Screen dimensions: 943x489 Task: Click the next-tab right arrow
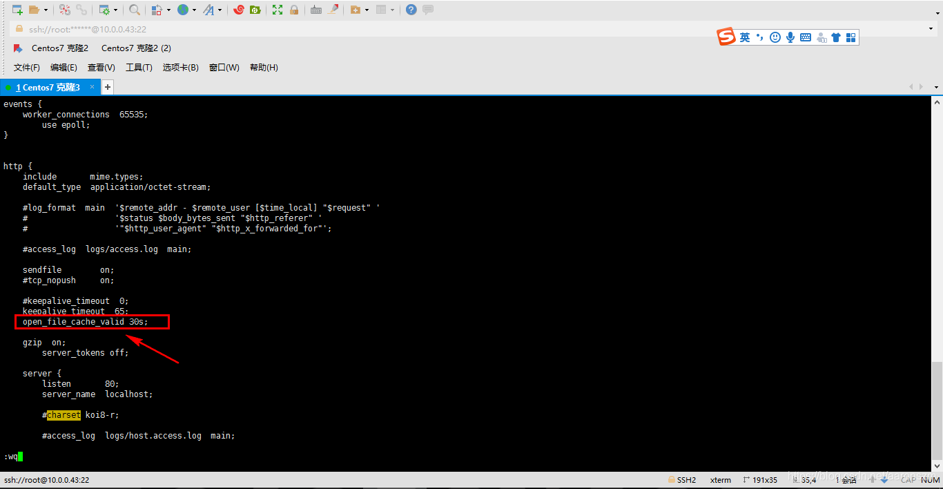(x=921, y=87)
